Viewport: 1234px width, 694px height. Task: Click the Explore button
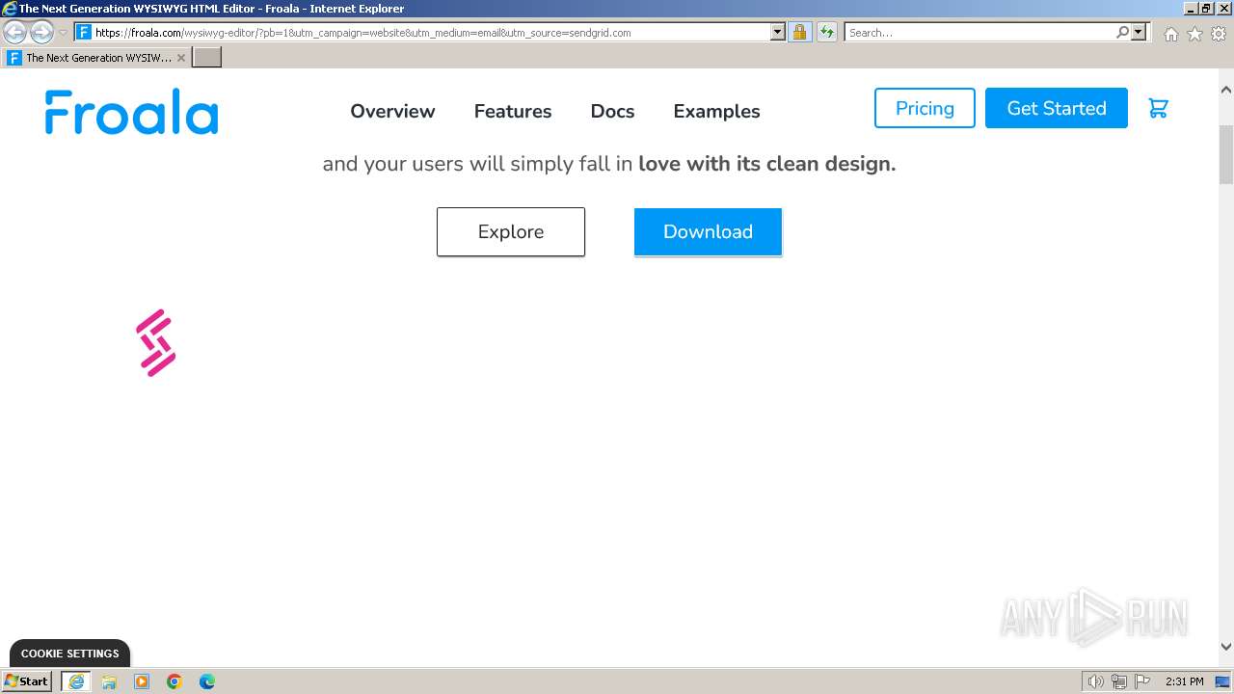click(x=511, y=231)
